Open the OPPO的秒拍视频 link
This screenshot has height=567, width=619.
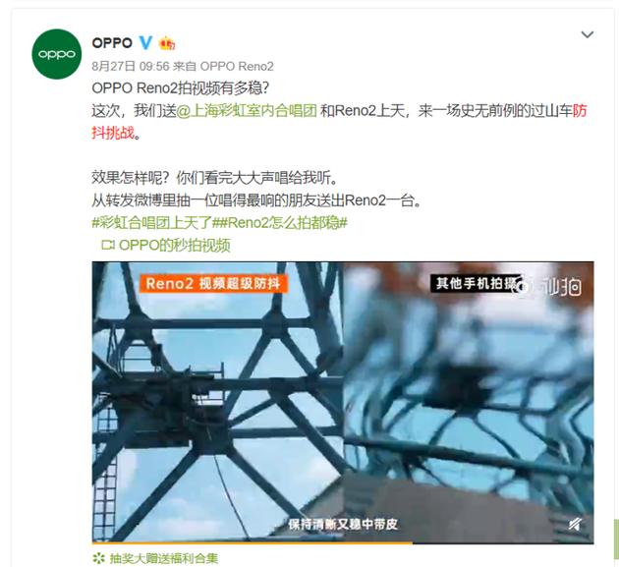pos(174,246)
